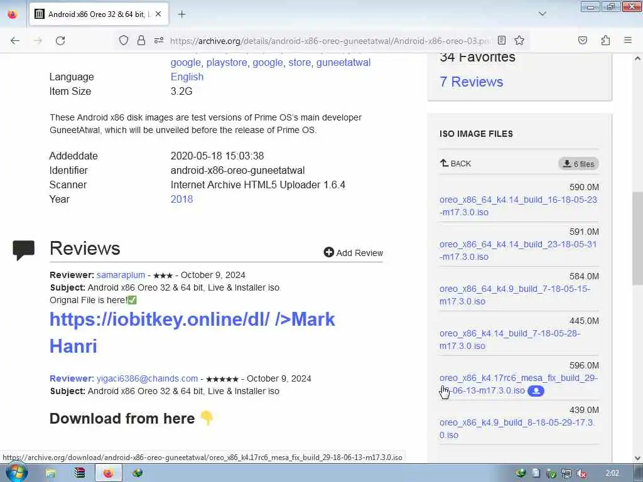This screenshot has height=482, width=643.
Task: Click the playstore tag link
Action: 227,62
